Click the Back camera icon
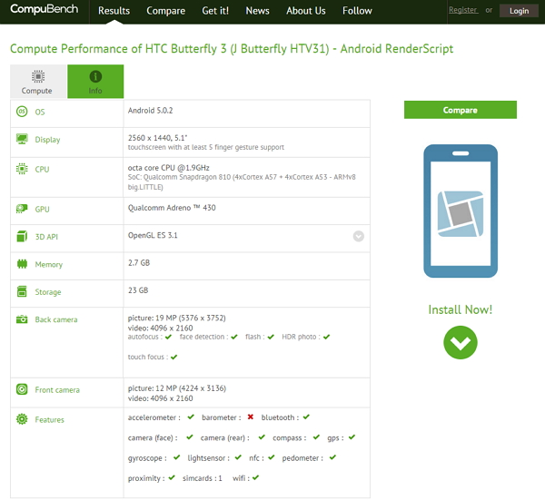Image resolution: width=545 pixels, height=500 pixels. point(22,319)
